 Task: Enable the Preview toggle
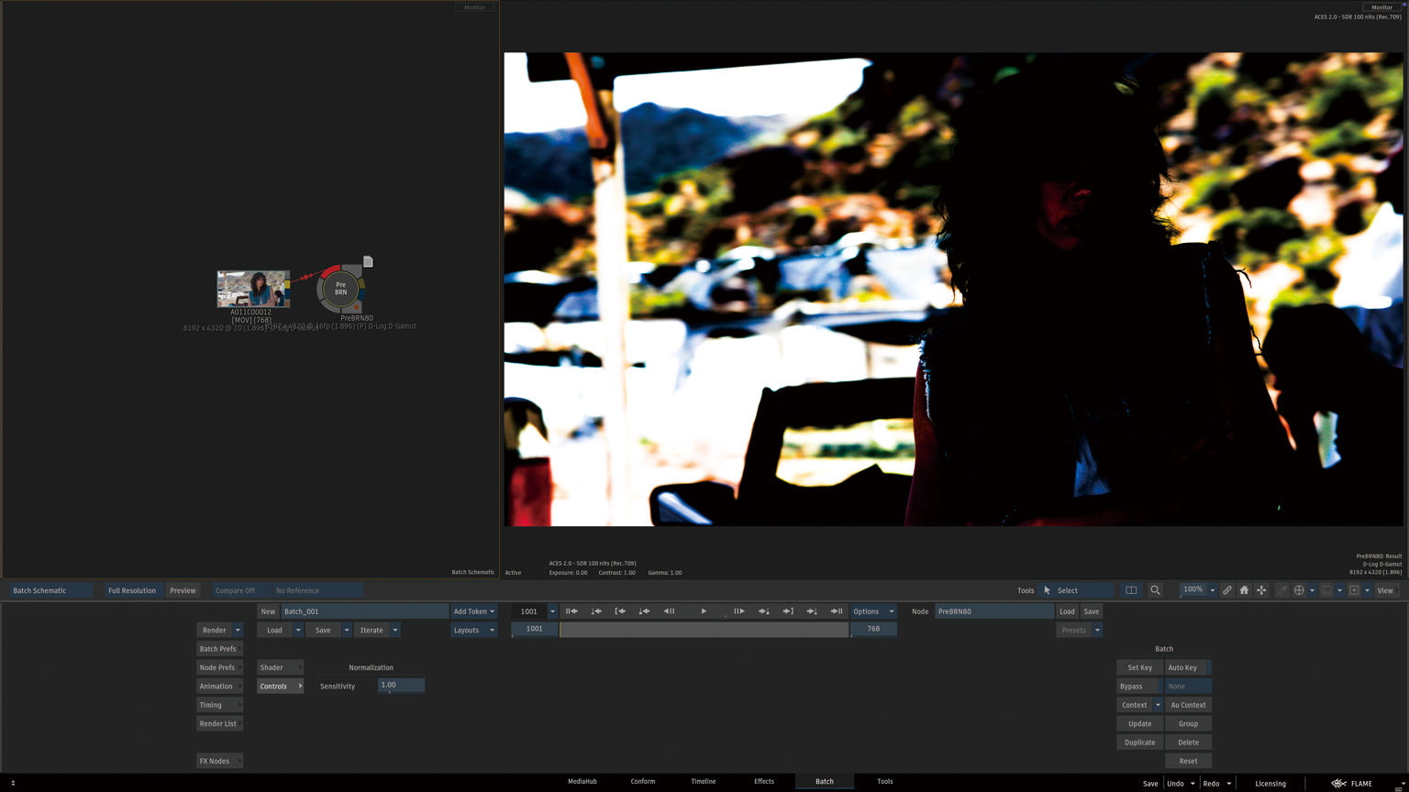[x=183, y=590]
